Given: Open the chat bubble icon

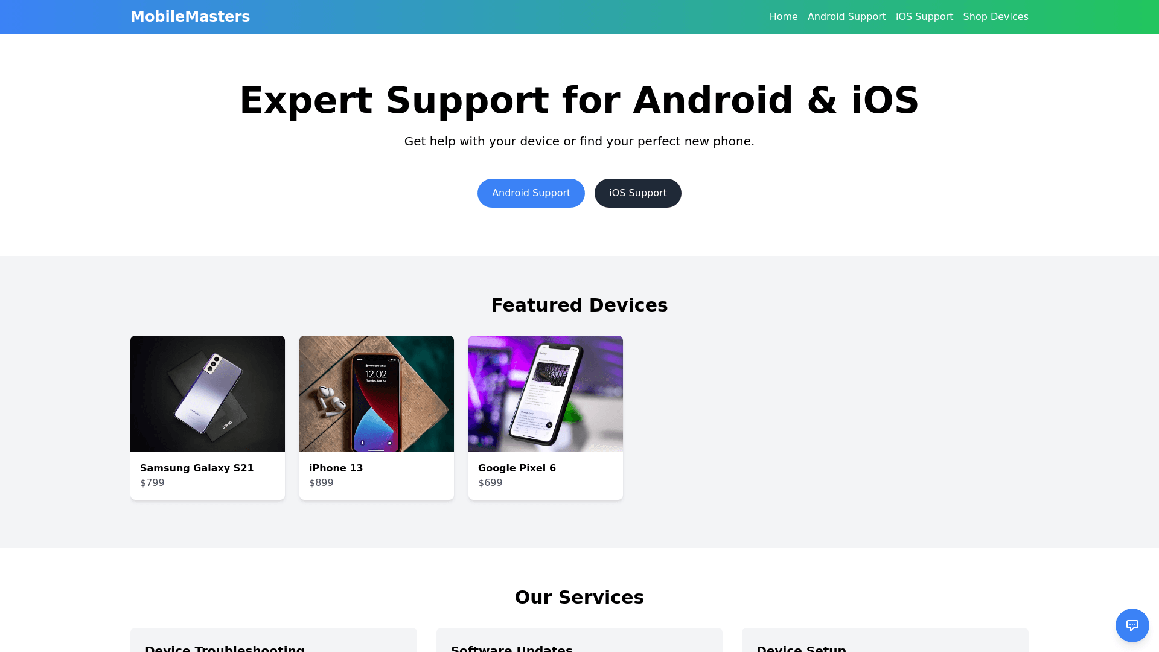Looking at the screenshot, I should (x=1132, y=625).
